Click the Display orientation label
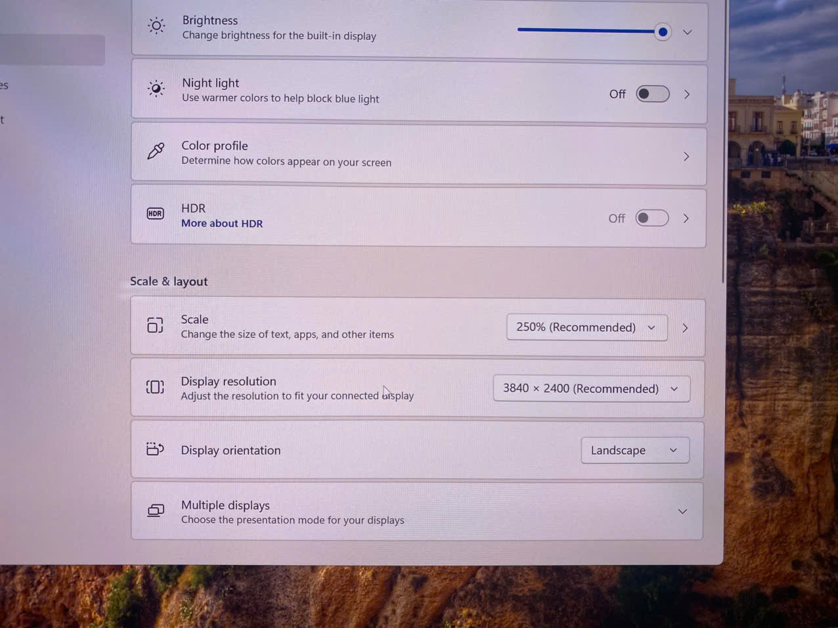This screenshot has width=838, height=628. point(231,450)
